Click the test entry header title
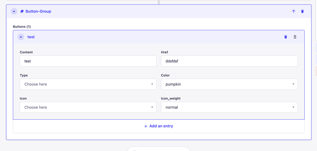This screenshot has width=317, height=151. point(31,37)
